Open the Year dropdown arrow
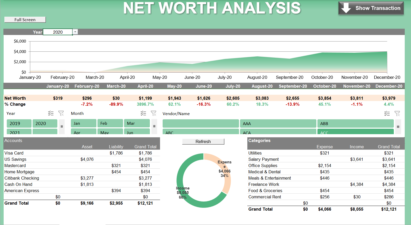Viewport: 411px width, 225px height. click(x=75, y=32)
